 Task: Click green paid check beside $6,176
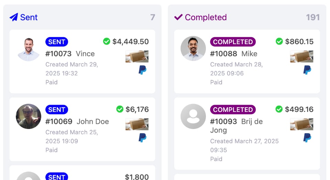tap(120, 109)
